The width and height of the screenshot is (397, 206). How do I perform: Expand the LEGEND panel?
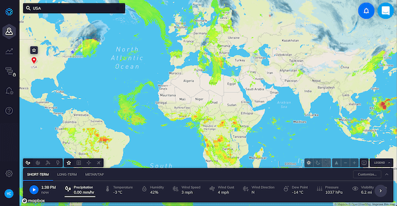[382, 163]
